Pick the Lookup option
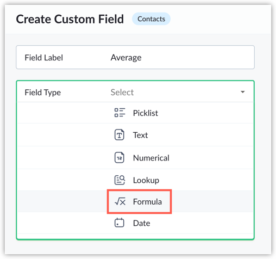The width and height of the screenshot is (276, 259). point(135,180)
